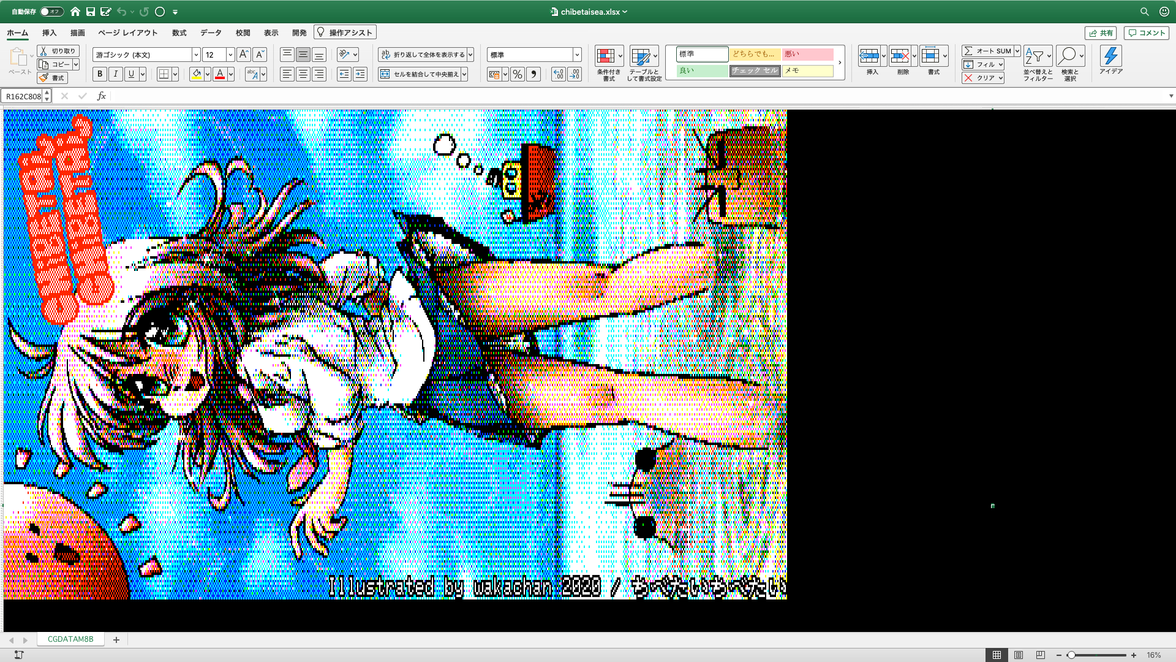This screenshot has height=662, width=1176.
Task: Open the file name chibetaisea.xlsx dropdown
Action: [x=589, y=12]
